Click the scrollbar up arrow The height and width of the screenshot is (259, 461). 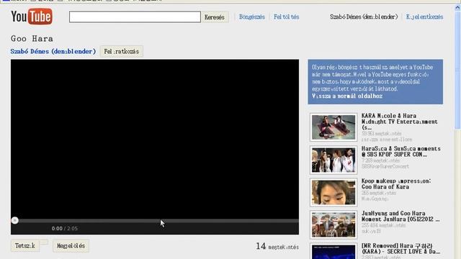457,8
